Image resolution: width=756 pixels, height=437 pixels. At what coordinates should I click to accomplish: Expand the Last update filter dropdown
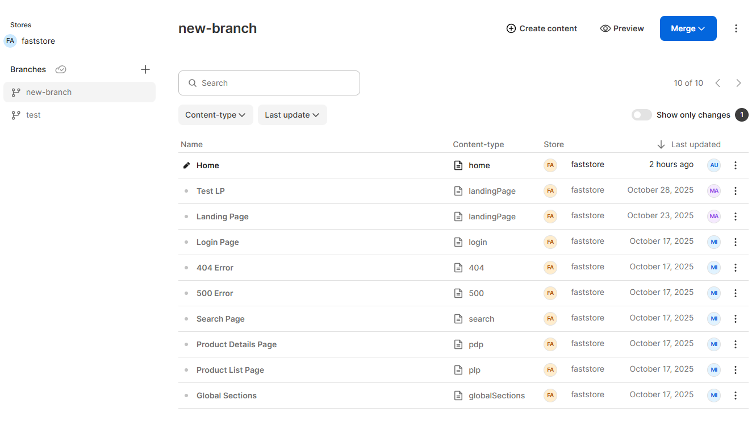293,115
